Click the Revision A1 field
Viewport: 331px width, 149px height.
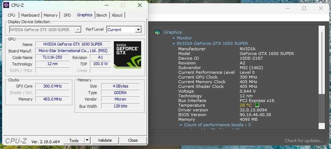[x=100, y=57]
